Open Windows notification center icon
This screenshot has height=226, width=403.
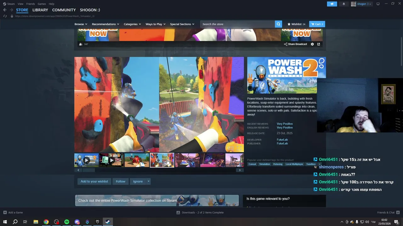(396, 222)
